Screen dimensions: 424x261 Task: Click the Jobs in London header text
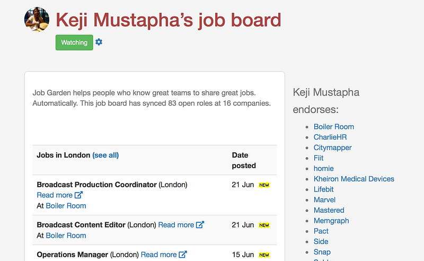click(x=63, y=155)
